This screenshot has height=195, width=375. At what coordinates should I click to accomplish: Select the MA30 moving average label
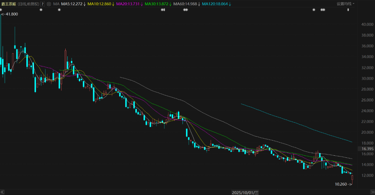coord(158,4)
